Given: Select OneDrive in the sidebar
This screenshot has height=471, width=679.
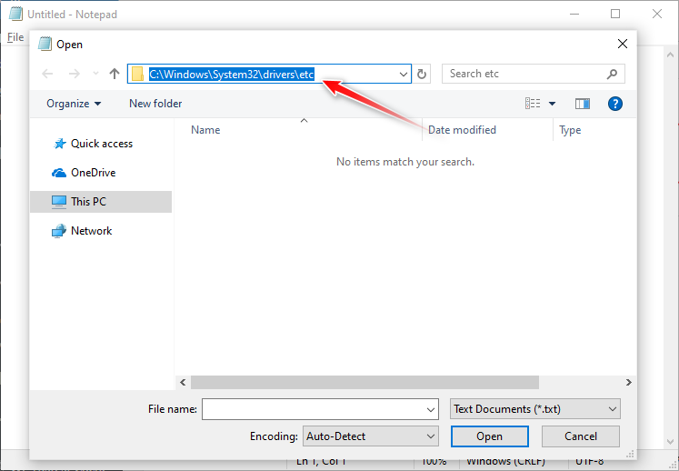Looking at the screenshot, I should point(93,173).
